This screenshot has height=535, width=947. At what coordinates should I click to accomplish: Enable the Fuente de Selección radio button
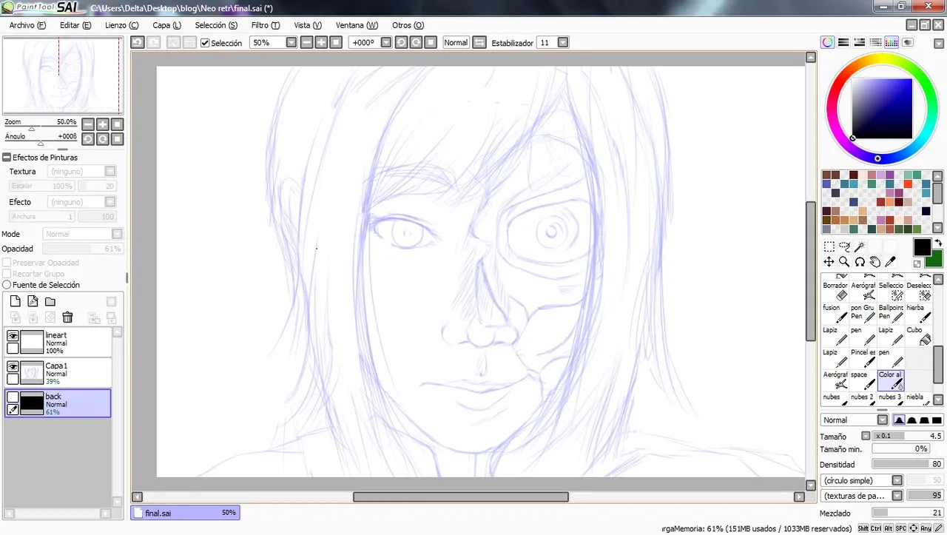click(7, 285)
